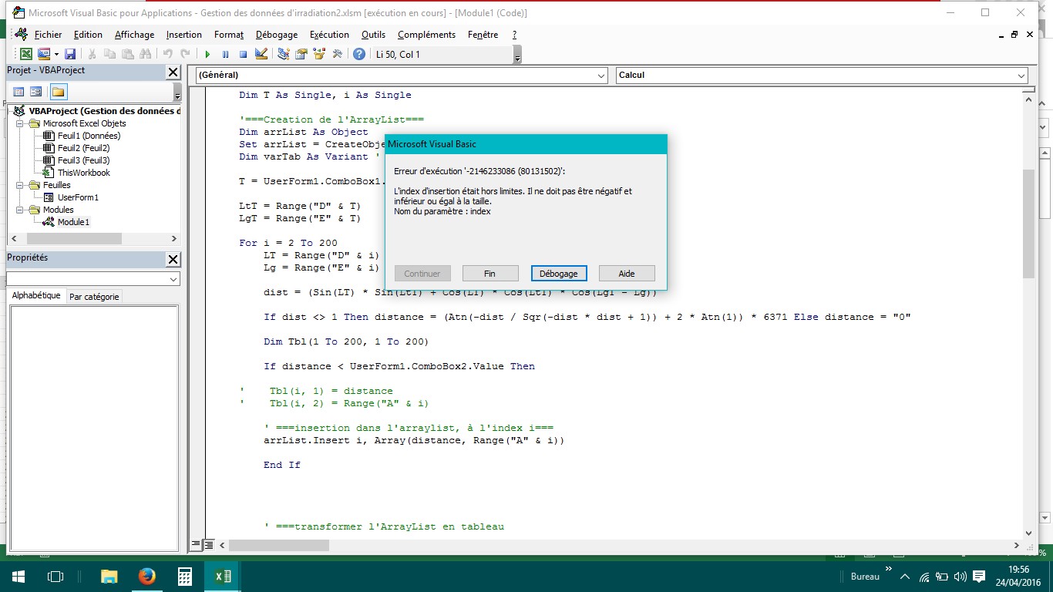Viewport: 1053px width, 592px height.
Task: Select Module1 in project tree
Action: click(73, 222)
